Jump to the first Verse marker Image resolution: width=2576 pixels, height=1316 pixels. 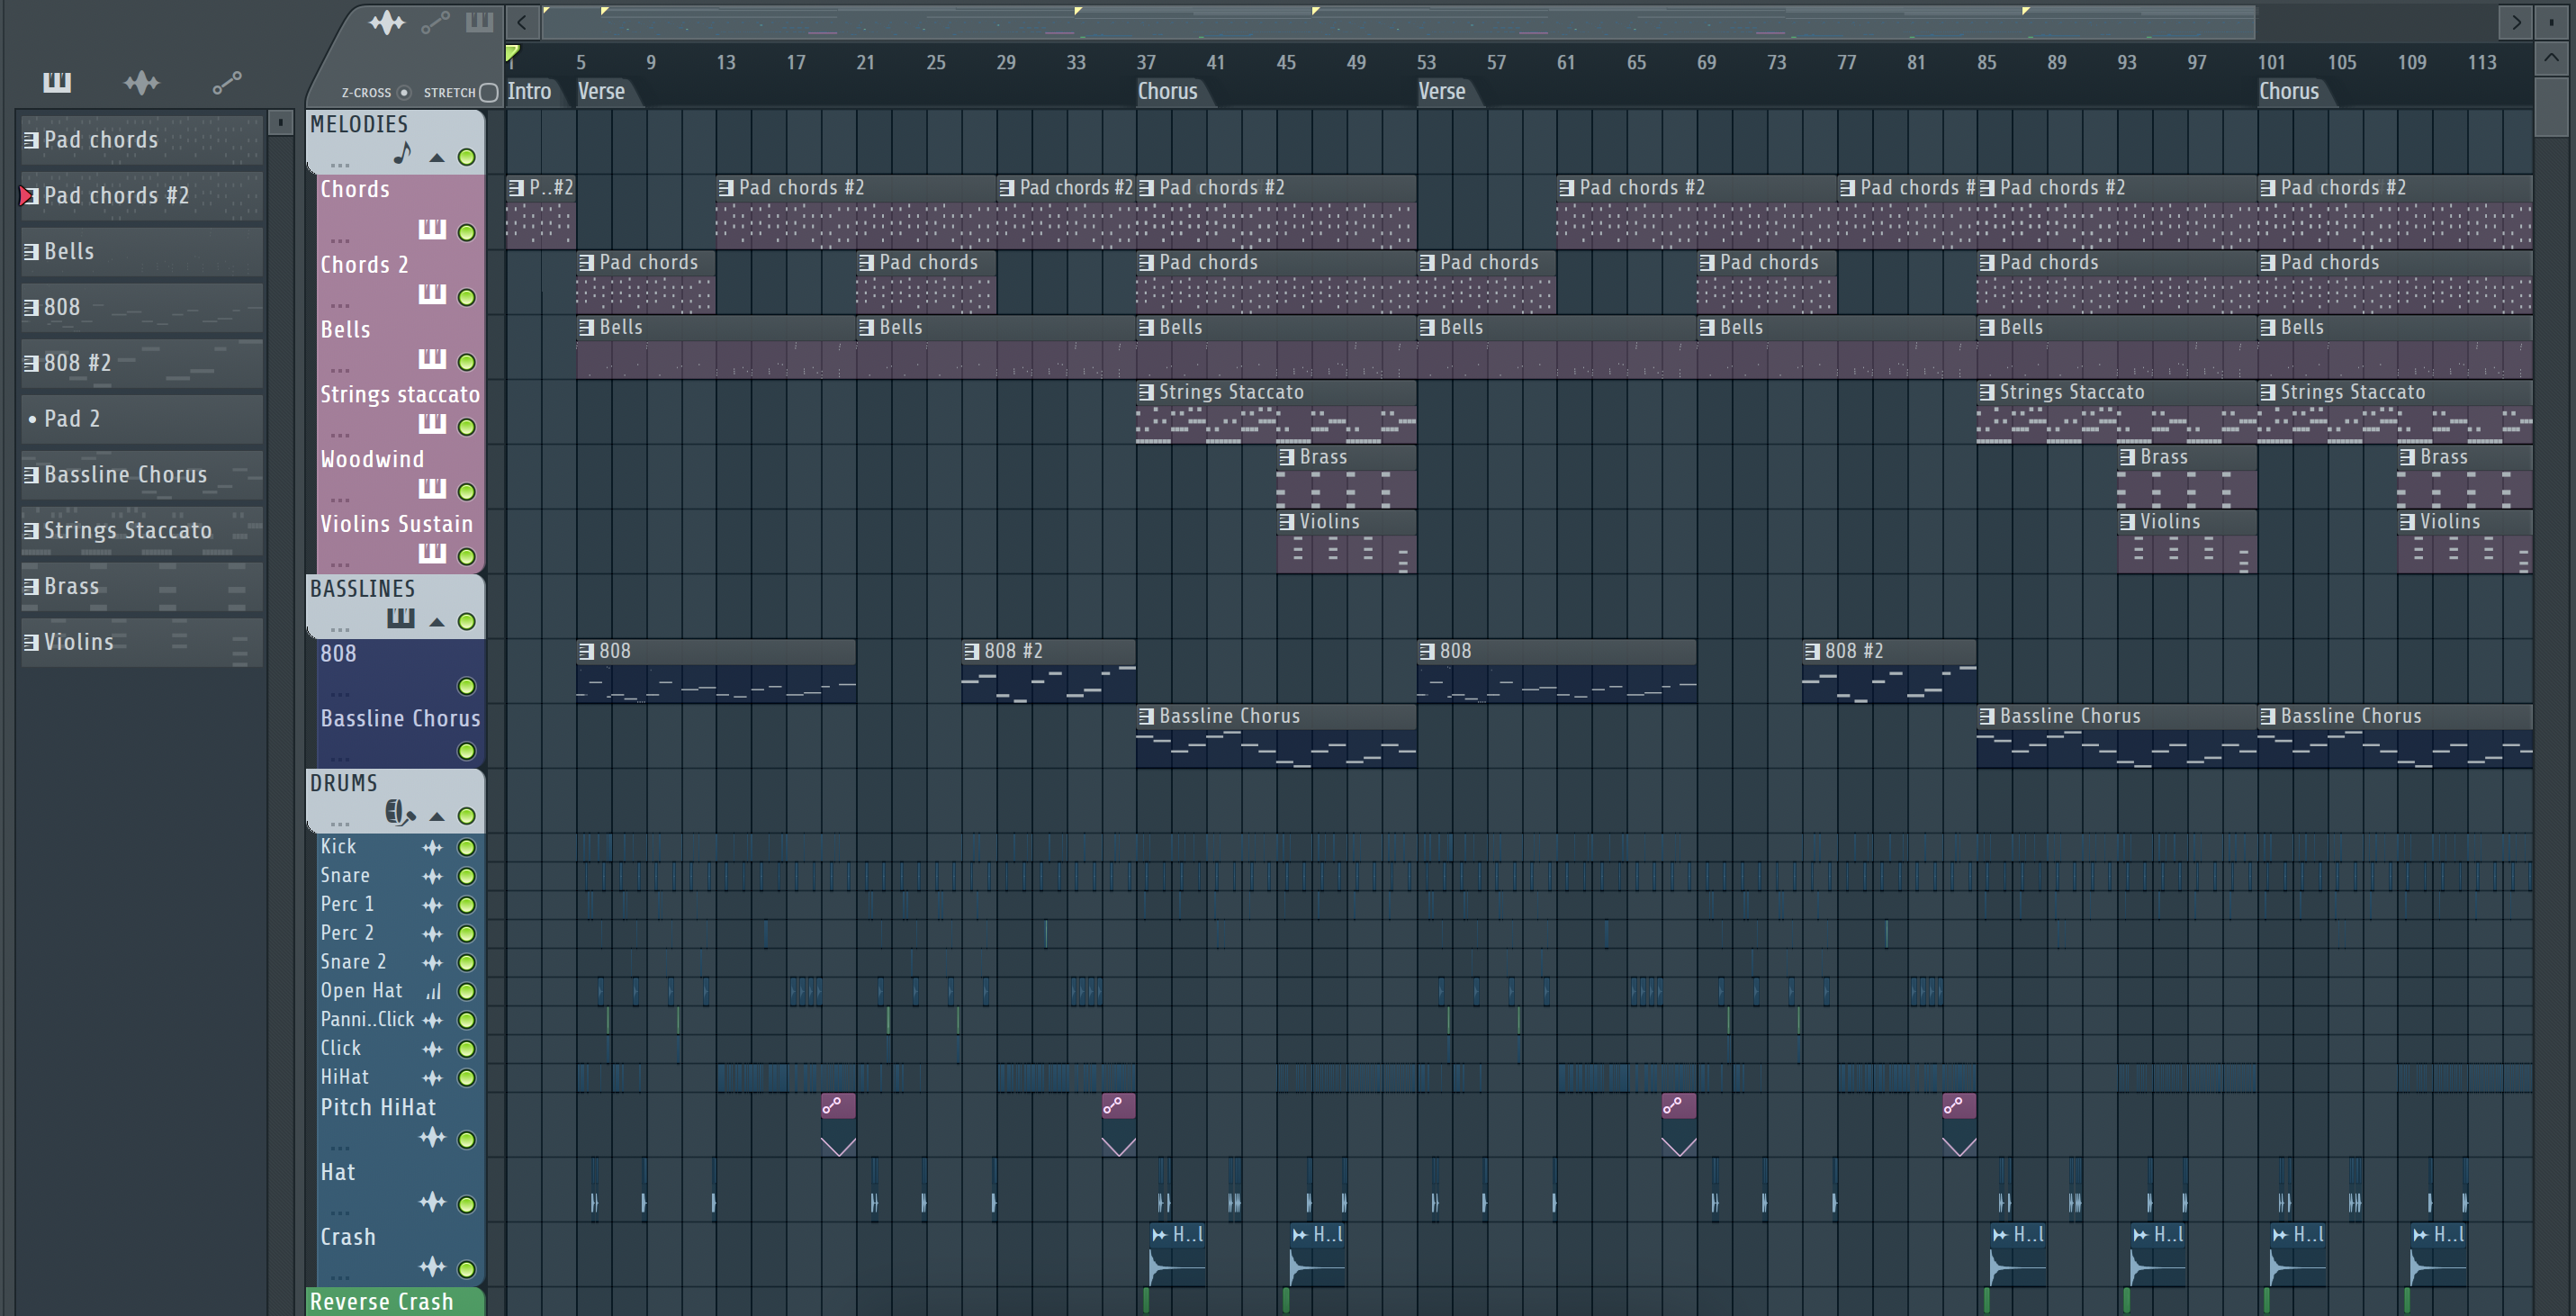click(601, 91)
